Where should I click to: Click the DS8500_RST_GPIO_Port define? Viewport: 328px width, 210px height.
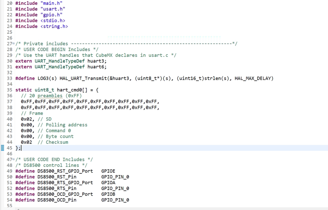click(65, 171)
